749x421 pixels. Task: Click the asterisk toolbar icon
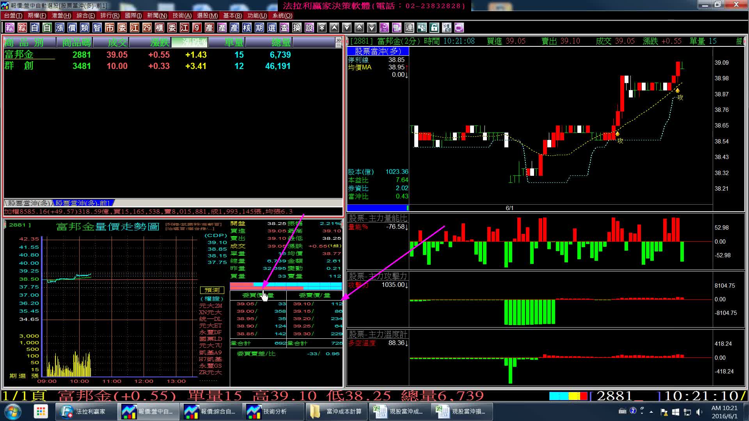(x=322, y=28)
